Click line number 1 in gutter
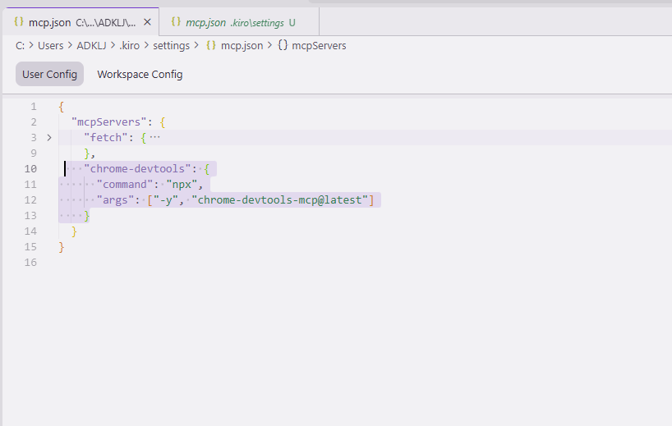Screen dimensions: 672x426 [34, 106]
